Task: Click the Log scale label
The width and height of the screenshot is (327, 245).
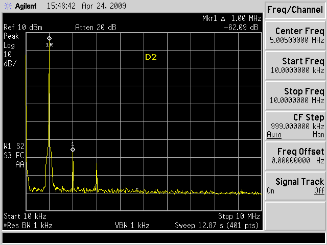Action: [9, 45]
